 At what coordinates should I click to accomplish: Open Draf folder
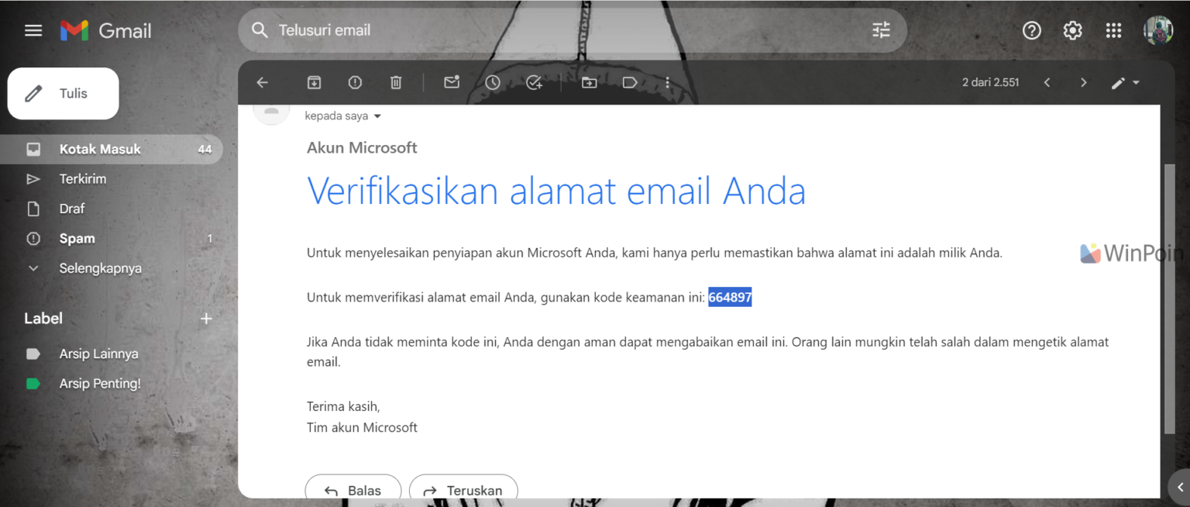pyautogui.click(x=112, y=209)
